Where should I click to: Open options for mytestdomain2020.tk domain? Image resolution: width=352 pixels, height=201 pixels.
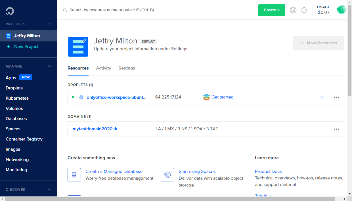click(x=336, y=129)
